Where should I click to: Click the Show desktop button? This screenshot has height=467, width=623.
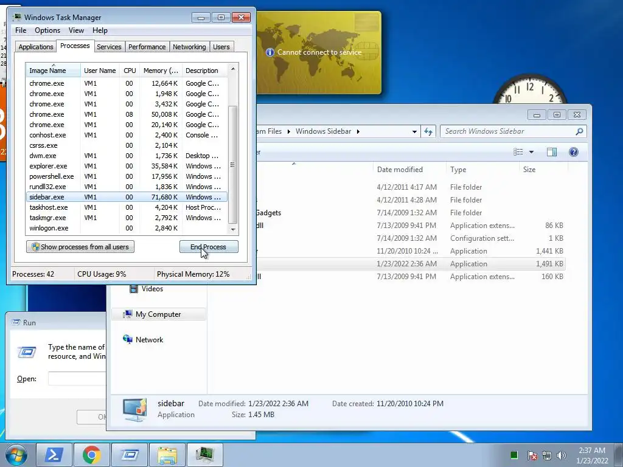click(x=619, y=455)
